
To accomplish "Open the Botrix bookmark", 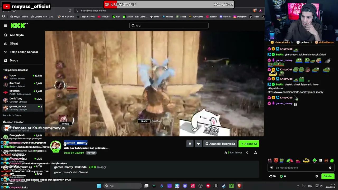I will pyautogui.click(x=155, y=17).
